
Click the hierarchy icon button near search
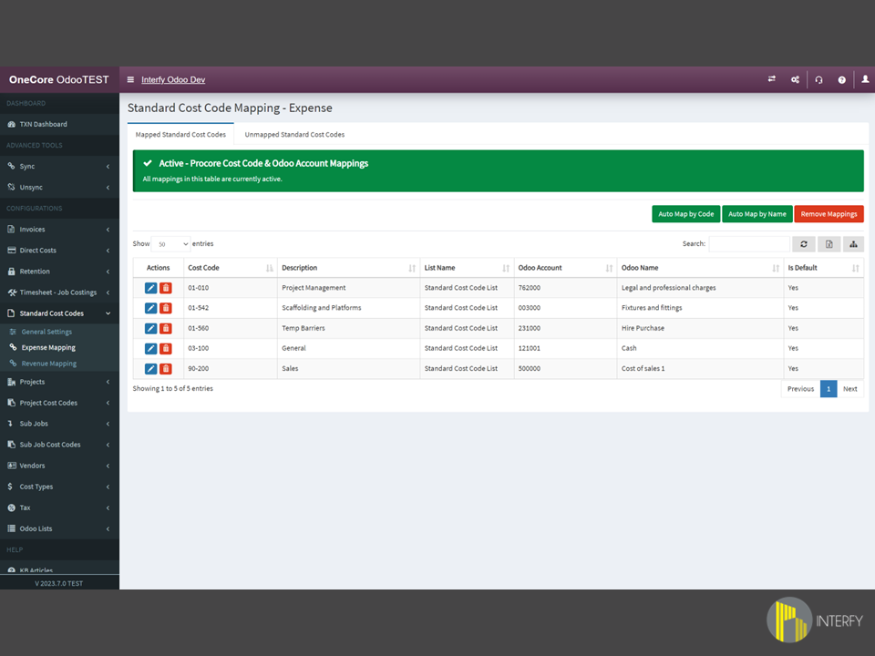(853, 244)
